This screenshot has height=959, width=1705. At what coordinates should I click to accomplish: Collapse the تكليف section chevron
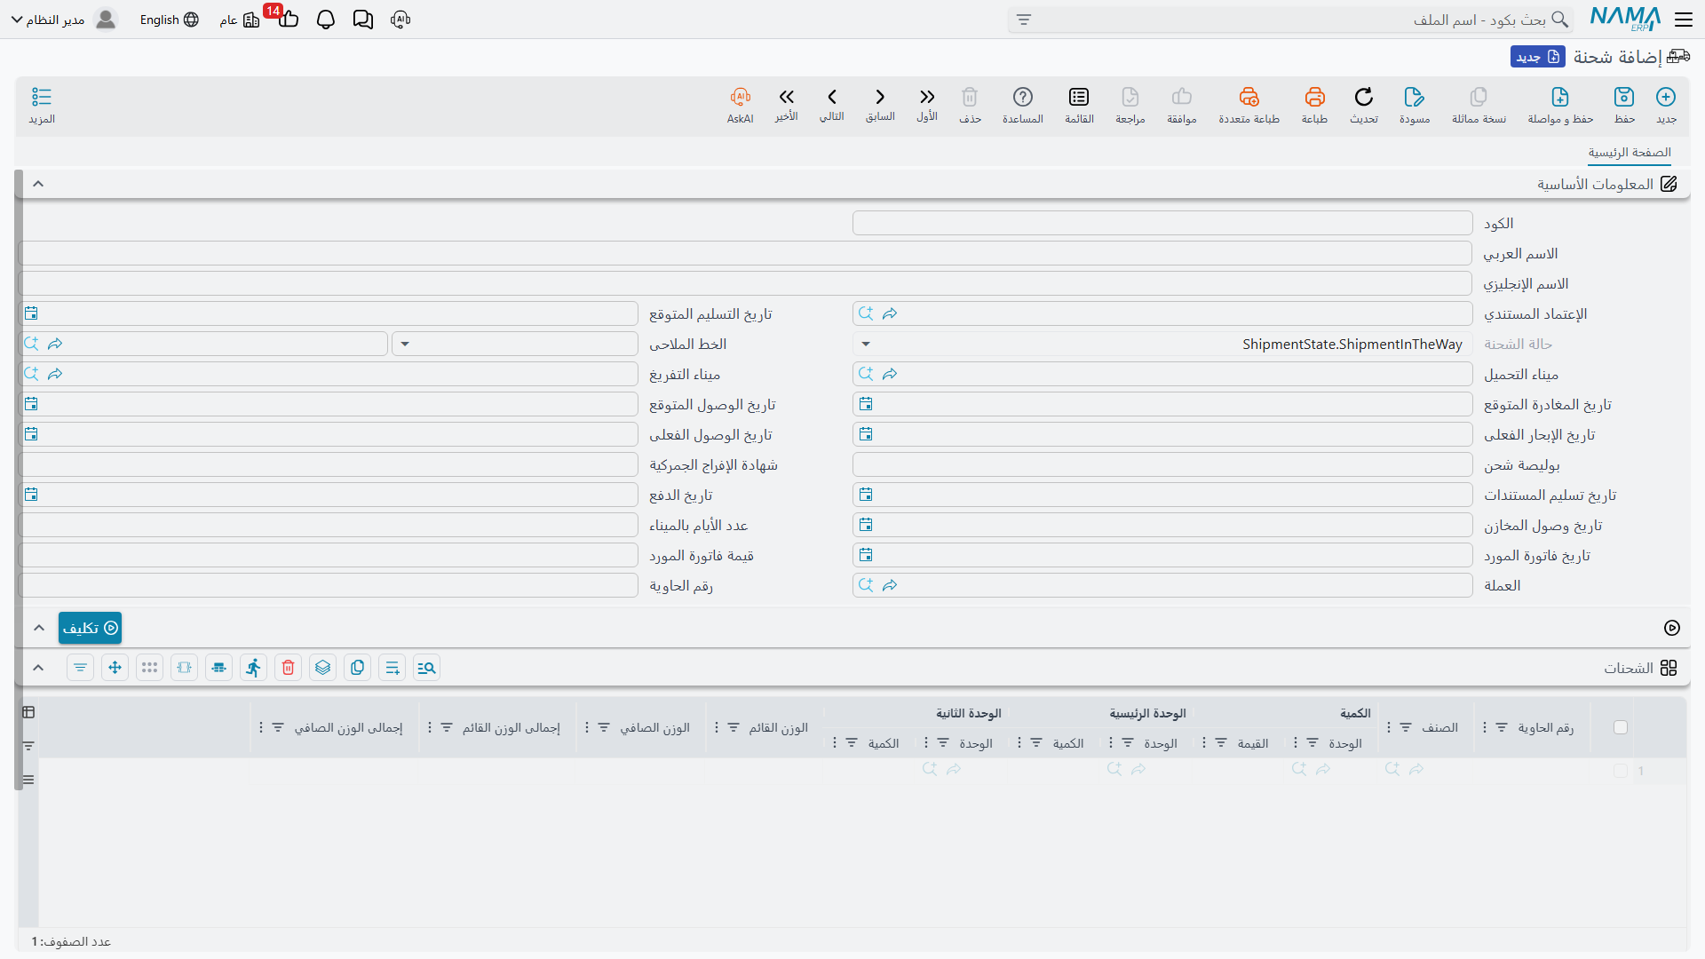click(39, 628)
